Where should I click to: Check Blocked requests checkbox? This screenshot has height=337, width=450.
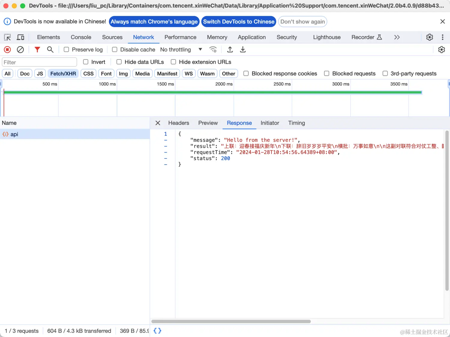click(x=327, y=74)
